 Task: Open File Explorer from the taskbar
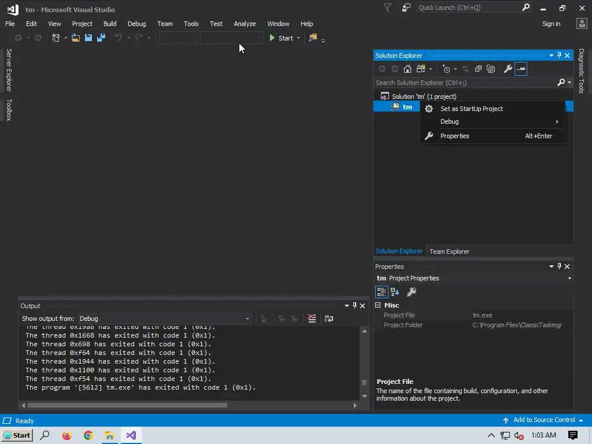pos(109,435)
